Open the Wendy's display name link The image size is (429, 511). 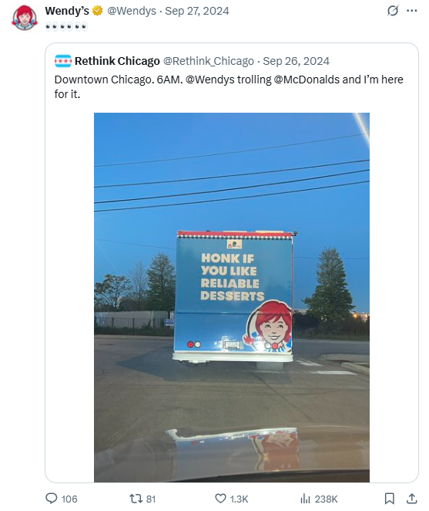[x=67, y=11]
